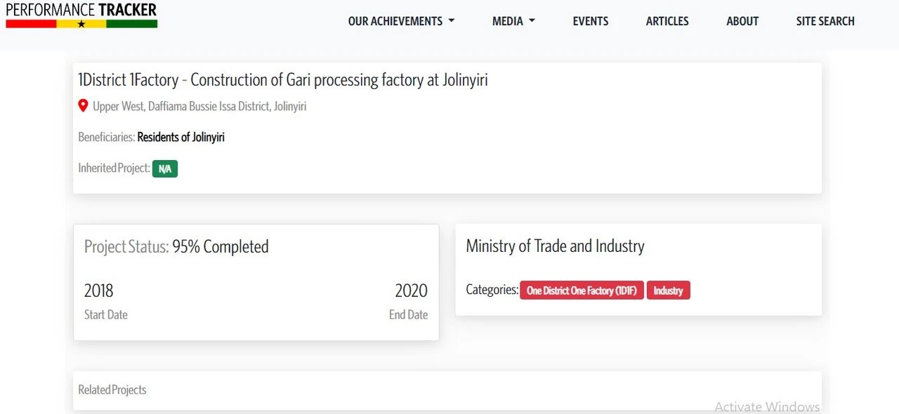Viewport: 899px width, 414px height.
Task: Click the Activate Windows watermark text
Action: (x=767, y=406)
